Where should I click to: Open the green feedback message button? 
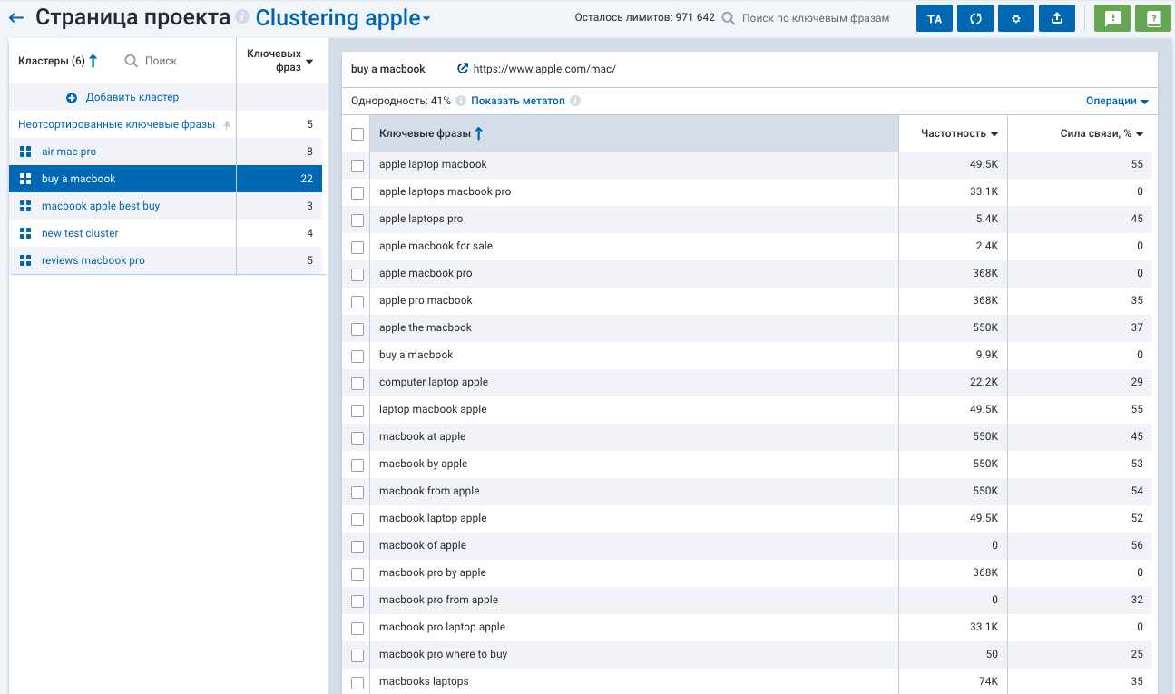click(x=1112, y=19)
